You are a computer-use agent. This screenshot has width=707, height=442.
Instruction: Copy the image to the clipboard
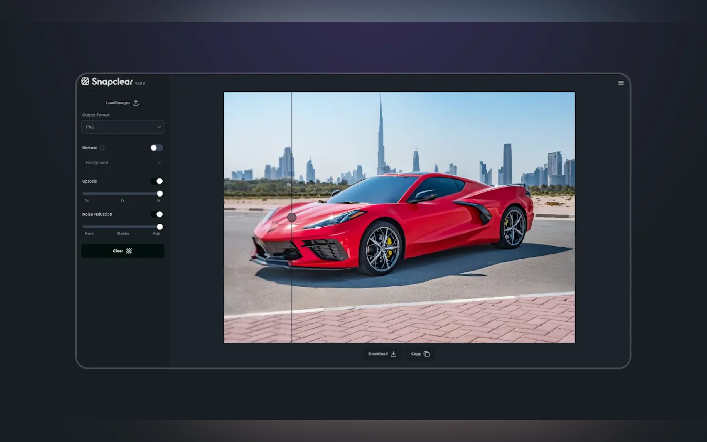pyautogui.click(x=420, y=354)
